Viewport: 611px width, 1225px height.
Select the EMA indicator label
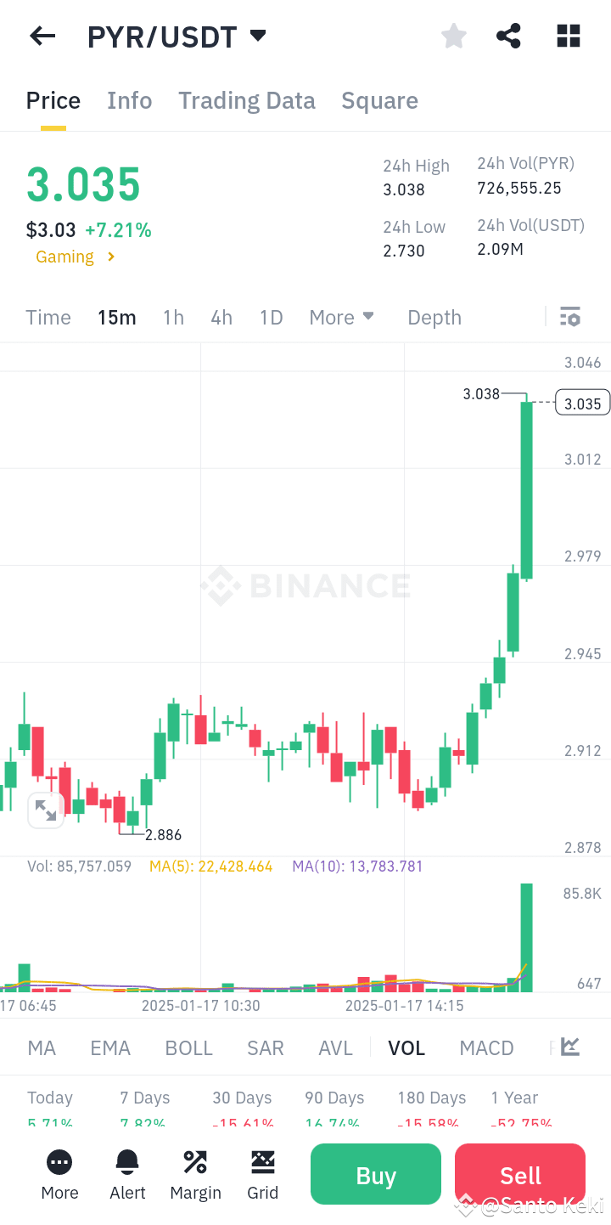[110, 1047]
